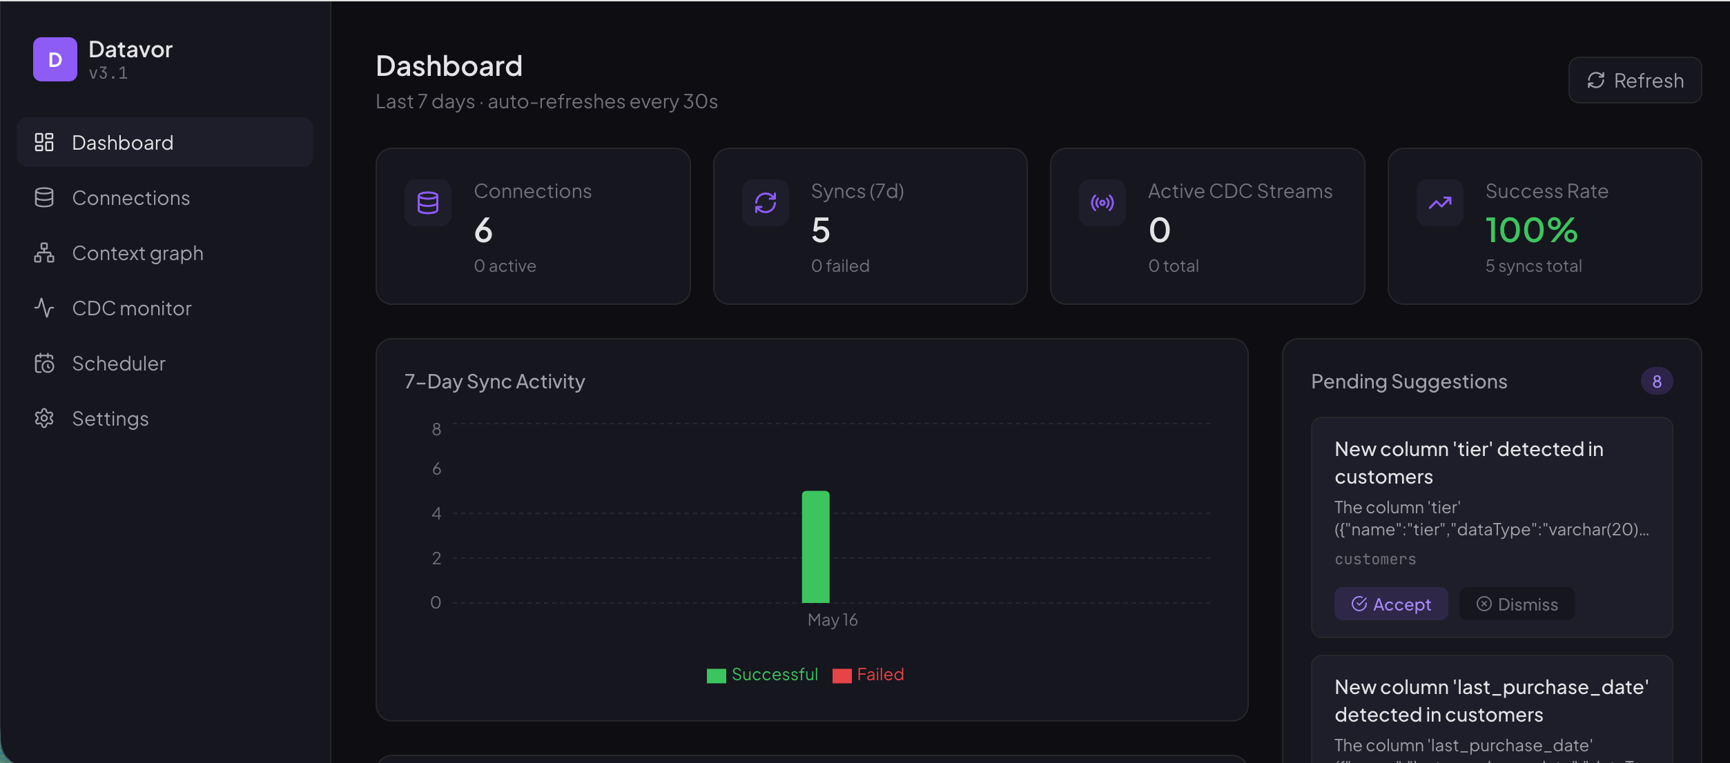The image size is (1730, 763).
Task: Click the 'customers' table tag in tier suggestion
Action: [1375, 559]
